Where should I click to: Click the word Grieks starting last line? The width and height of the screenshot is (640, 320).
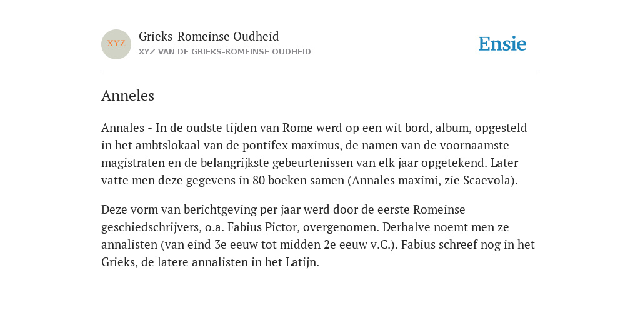coord(117,262)
